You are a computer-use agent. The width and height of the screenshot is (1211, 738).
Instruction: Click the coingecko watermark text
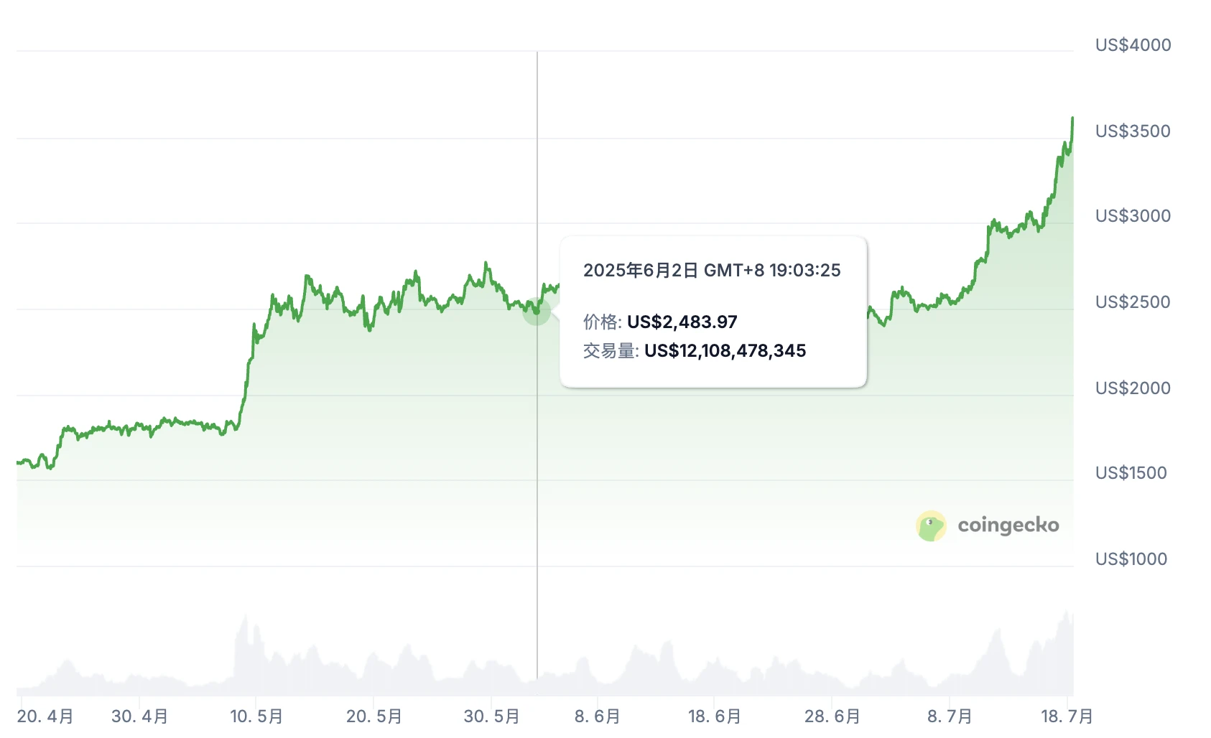(1008, 526)
